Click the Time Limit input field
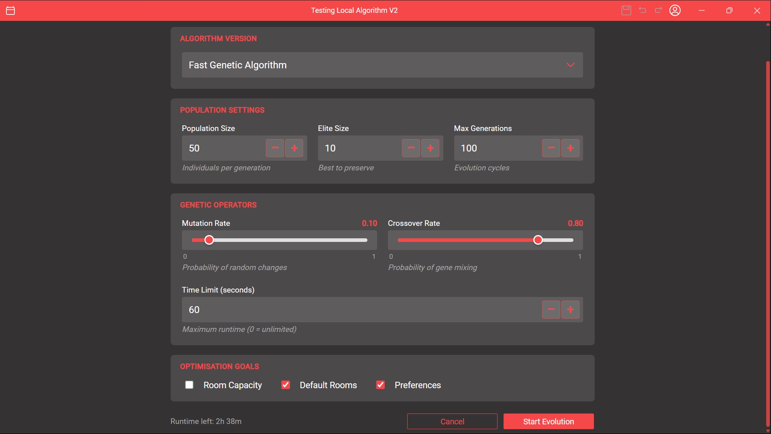 point(361,310)
